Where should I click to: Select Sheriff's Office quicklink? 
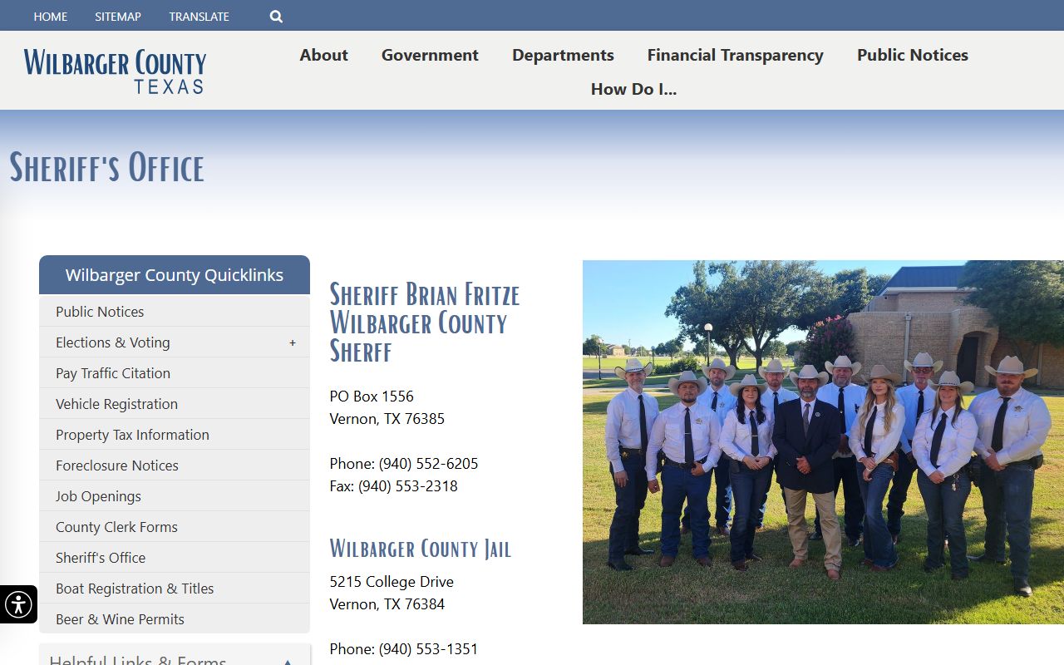(x=175, y=558)
